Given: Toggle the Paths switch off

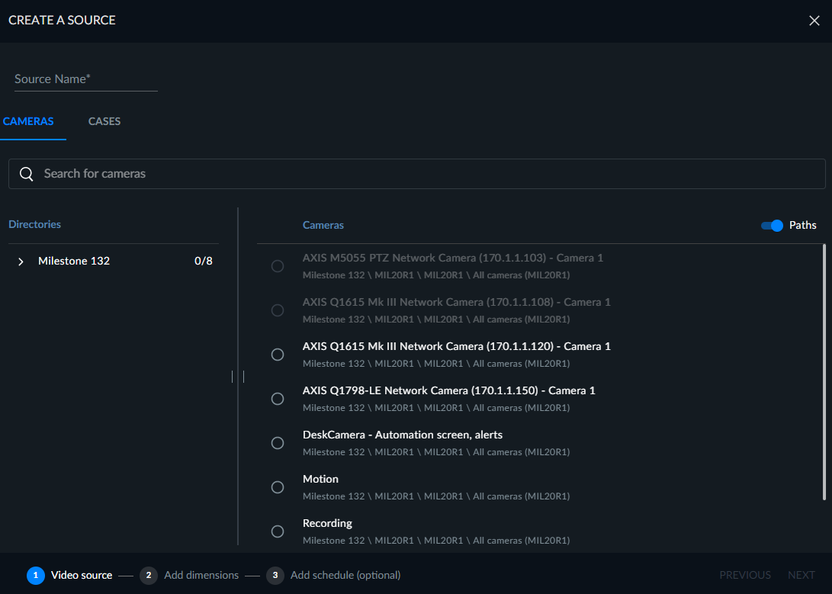Looking at the screenshot, I should [x=772, y=226].
